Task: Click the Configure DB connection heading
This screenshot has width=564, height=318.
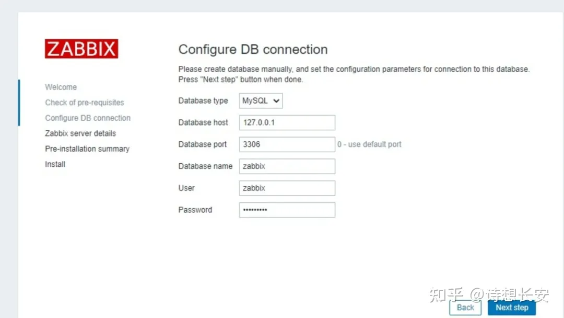Action: [x=253, y=50]
